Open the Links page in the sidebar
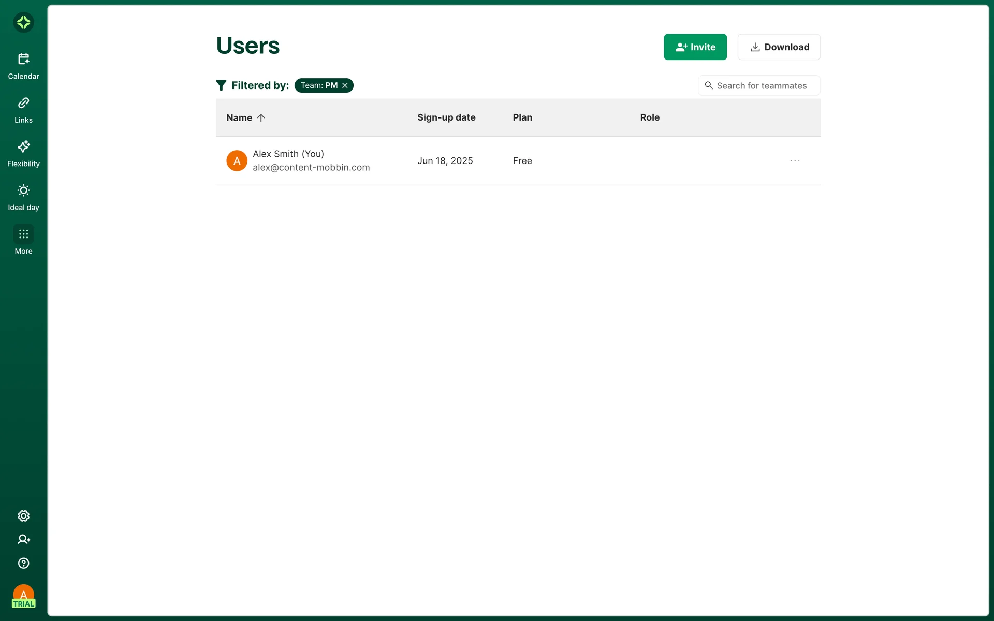The width and height of the screenshot is (994, 621). pyautogui.click(x=23, y=110)
